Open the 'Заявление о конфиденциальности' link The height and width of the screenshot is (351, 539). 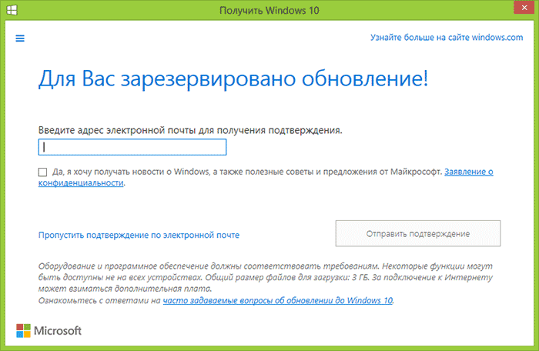coord(468,172)
